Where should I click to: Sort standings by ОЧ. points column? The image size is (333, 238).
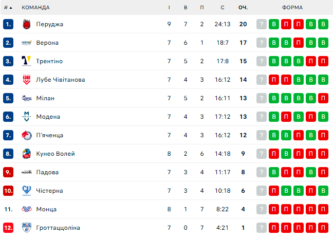(243, 8)
